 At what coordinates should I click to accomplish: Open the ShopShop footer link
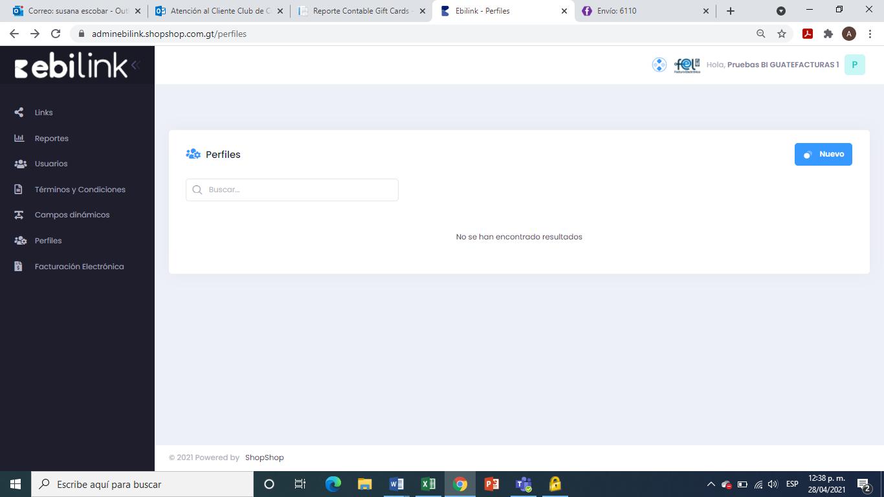tap(264, 458)
